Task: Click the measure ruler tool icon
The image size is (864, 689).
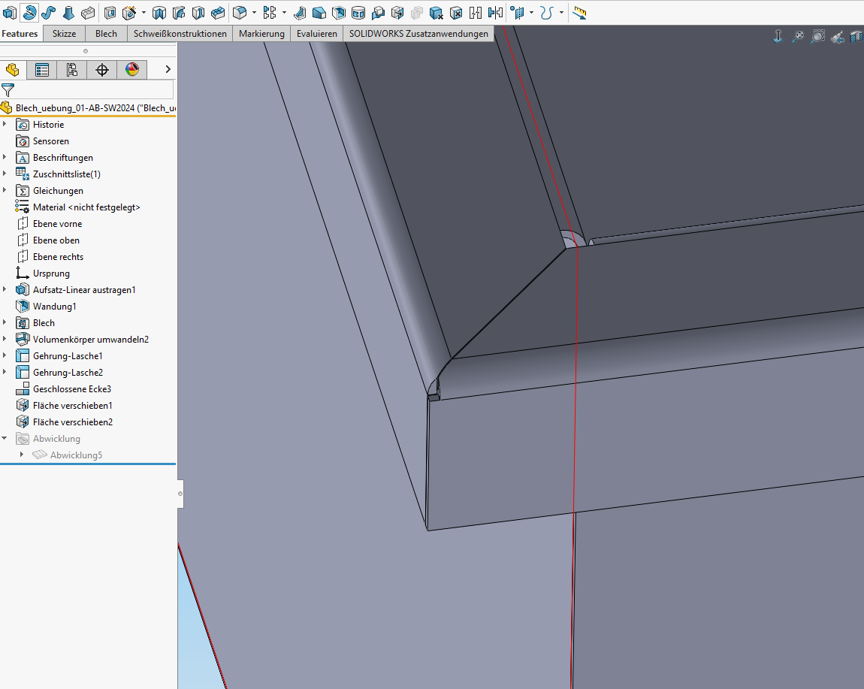Action: pos(580,13)
